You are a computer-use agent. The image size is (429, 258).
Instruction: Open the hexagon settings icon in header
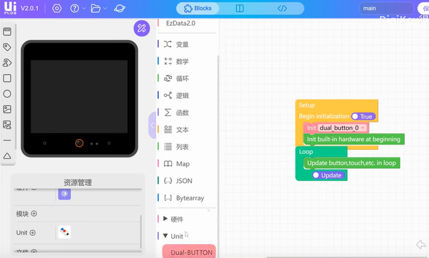[x=57, y=9]
